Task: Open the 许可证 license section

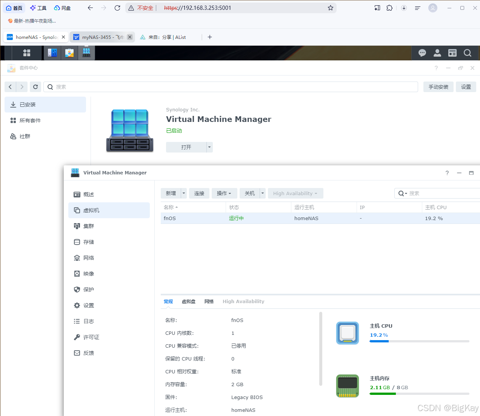Action: tap(109, 337)
